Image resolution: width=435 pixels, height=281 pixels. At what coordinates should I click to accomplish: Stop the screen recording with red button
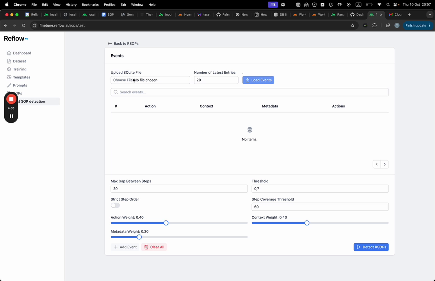click(11, 99)
